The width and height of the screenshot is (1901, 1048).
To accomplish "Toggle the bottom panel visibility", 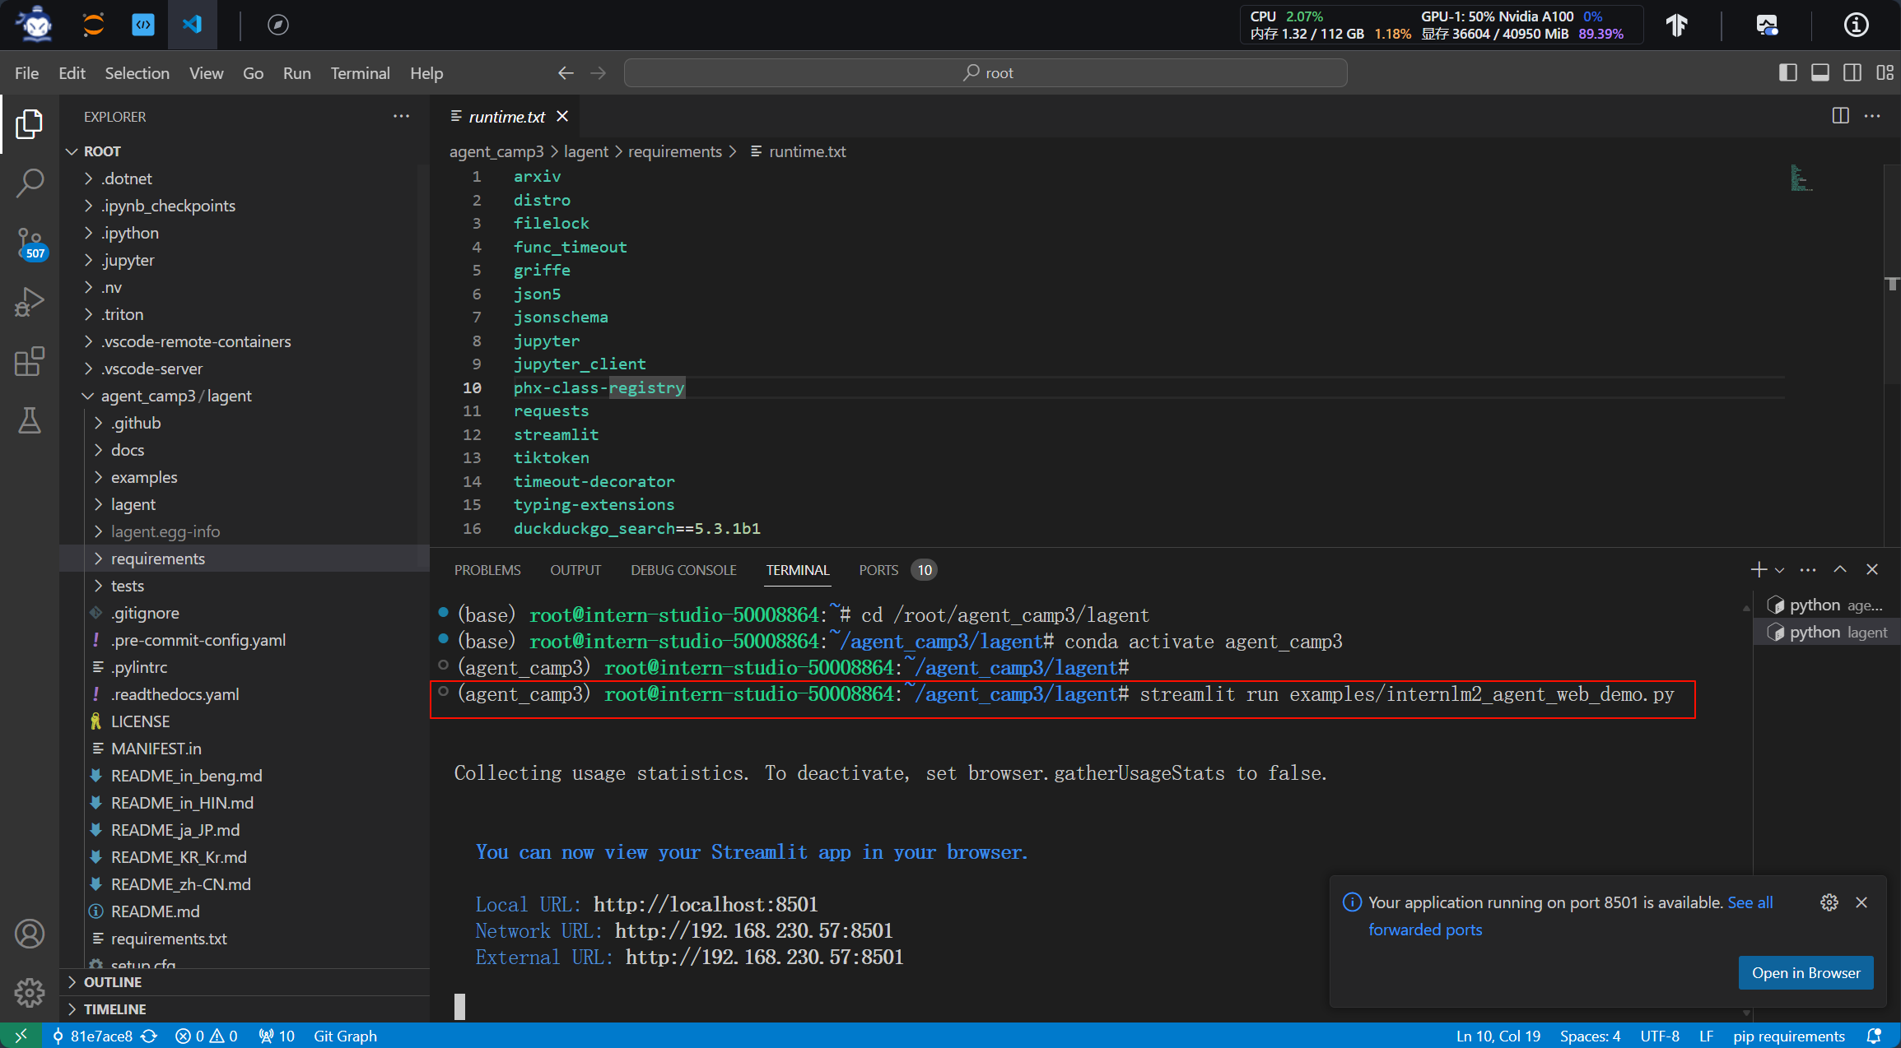I will point(1820,73).
